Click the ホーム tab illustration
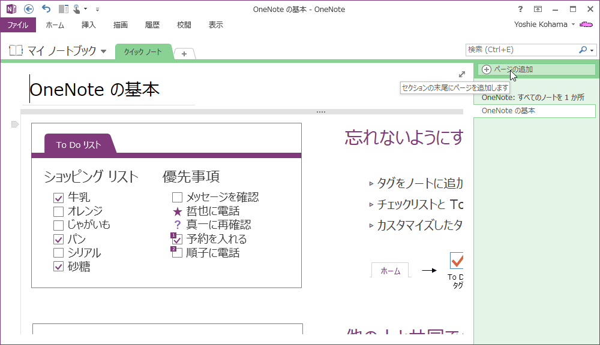Viewport: 600px width, 345px height. (390, 271)
